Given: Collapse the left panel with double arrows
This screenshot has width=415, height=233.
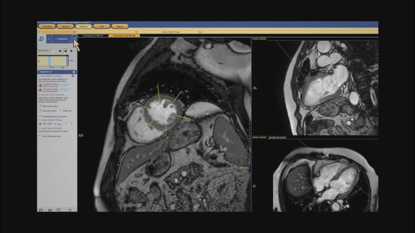Looking at the screenshot, I should 74,32.
